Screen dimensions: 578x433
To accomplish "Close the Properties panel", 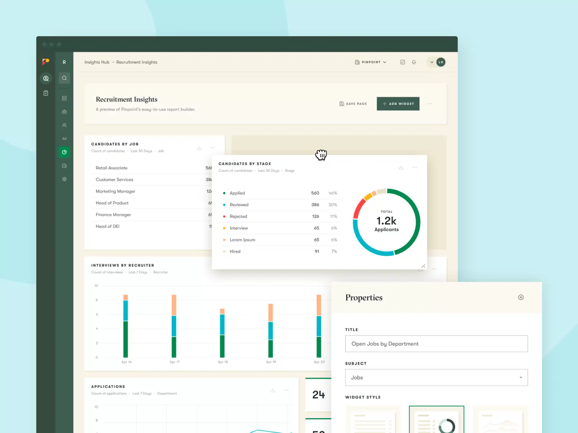I will point(521,297).
